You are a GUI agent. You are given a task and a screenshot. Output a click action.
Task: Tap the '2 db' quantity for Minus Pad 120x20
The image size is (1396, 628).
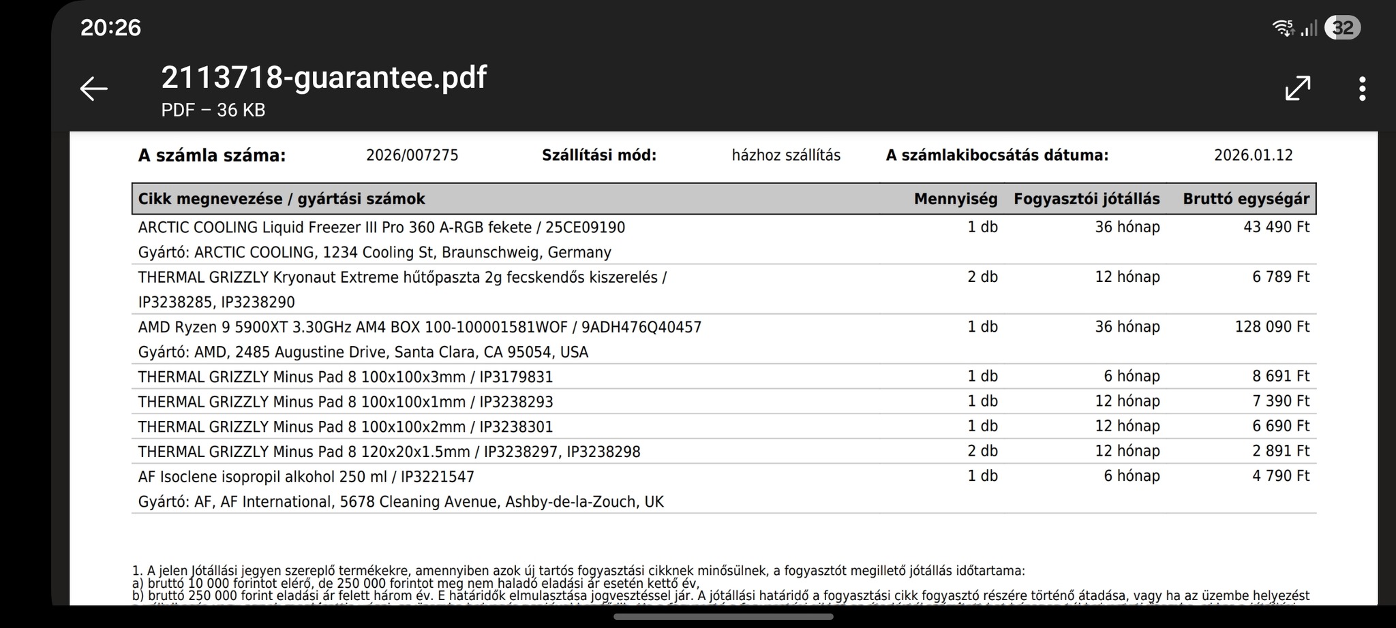tap(982, 451)
